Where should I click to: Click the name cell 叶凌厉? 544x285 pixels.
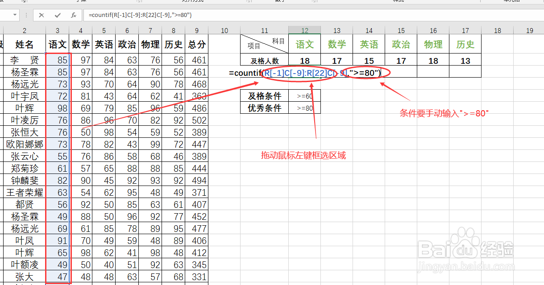[x=25, y=120]
